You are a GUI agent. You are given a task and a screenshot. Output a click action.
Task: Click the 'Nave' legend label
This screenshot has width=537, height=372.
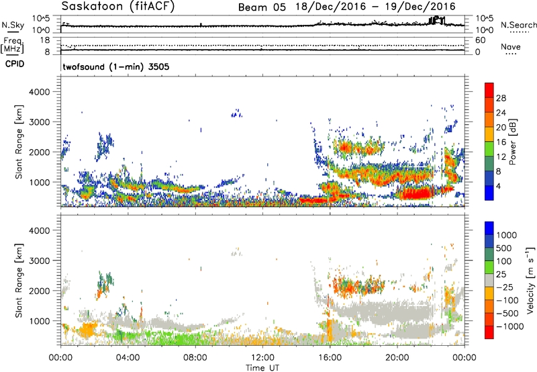pyautogui.click(x=511, y=46)
